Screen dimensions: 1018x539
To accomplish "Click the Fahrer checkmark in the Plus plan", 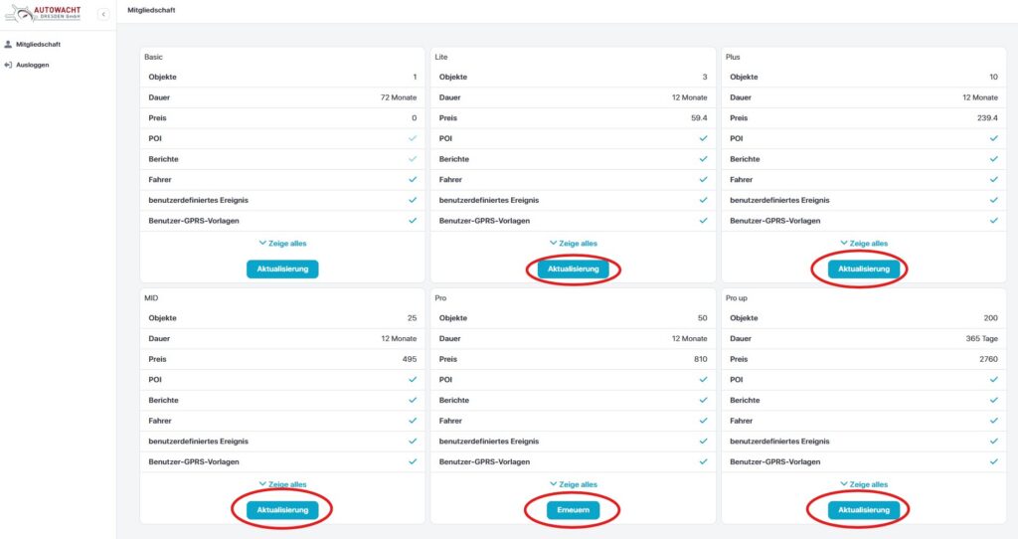I will pos(993,180).
